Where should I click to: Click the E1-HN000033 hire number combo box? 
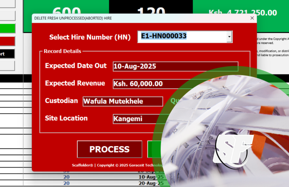pos(182,37)
